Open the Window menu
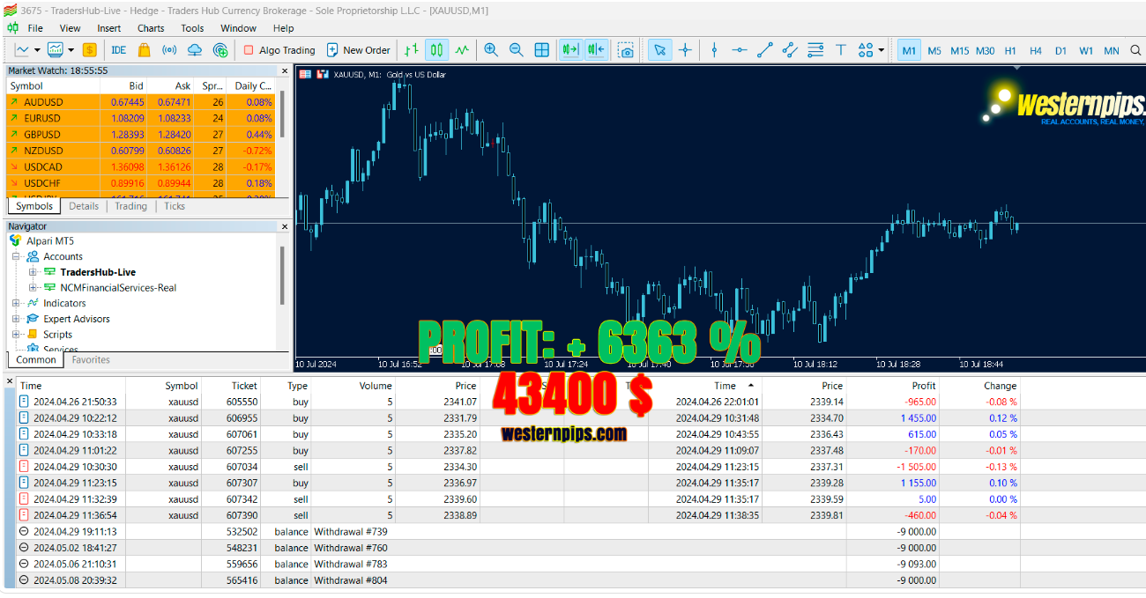 pos(238,28)
